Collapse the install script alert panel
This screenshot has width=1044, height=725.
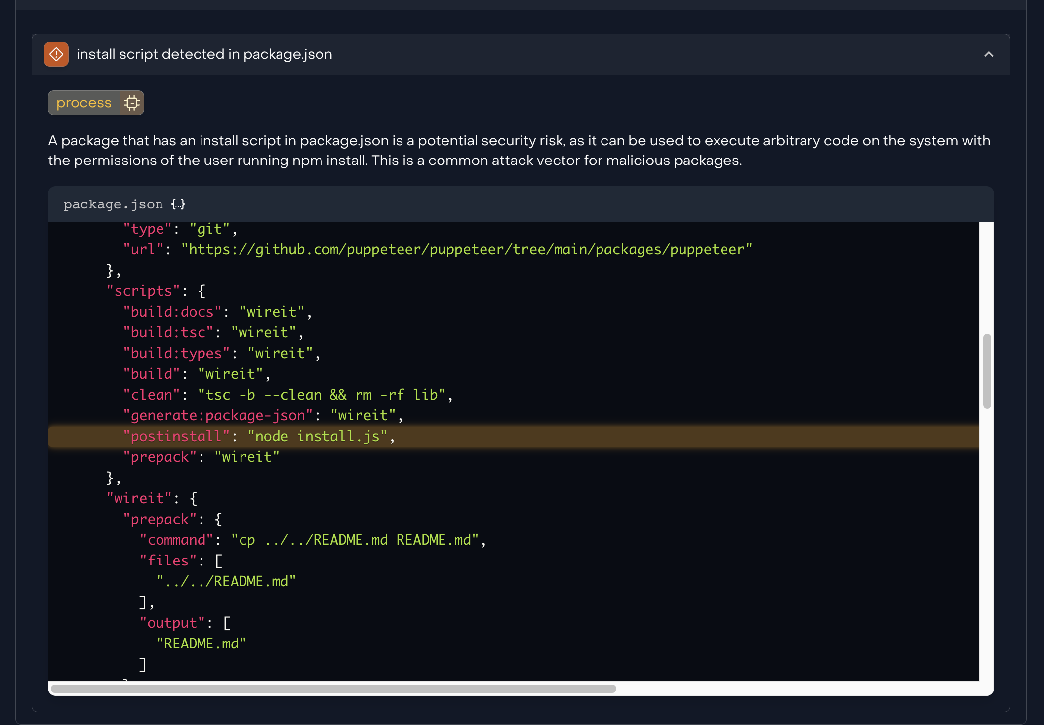point(988,54)
